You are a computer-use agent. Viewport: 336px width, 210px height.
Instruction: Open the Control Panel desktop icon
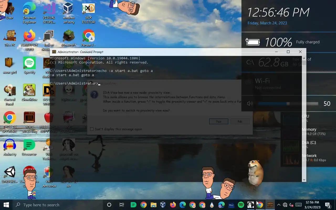[x=10, y=95]
